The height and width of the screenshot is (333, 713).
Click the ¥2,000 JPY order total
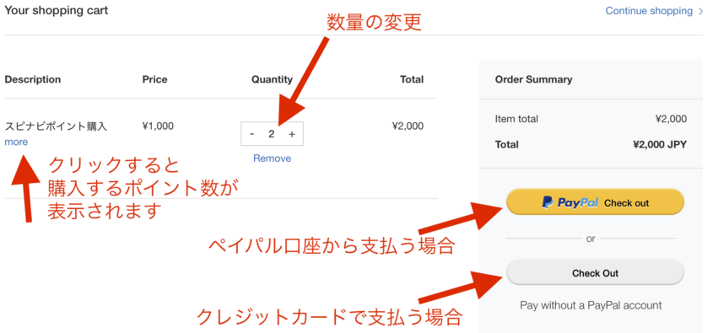[660, 144]
